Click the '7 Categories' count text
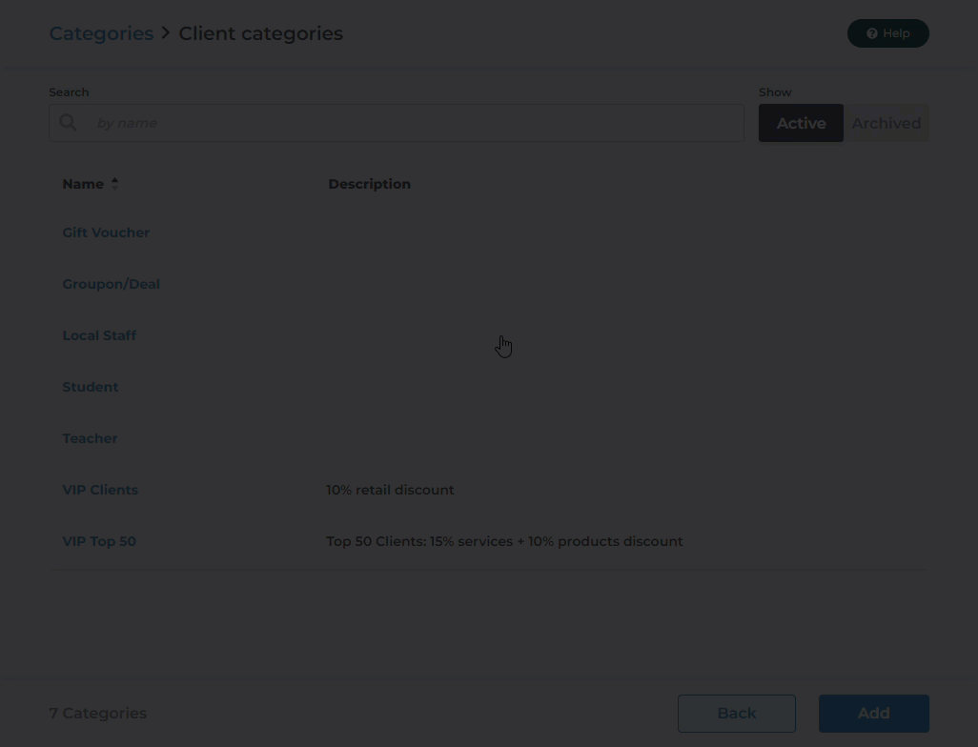The image size is (978, 747). tap(98, 714)
